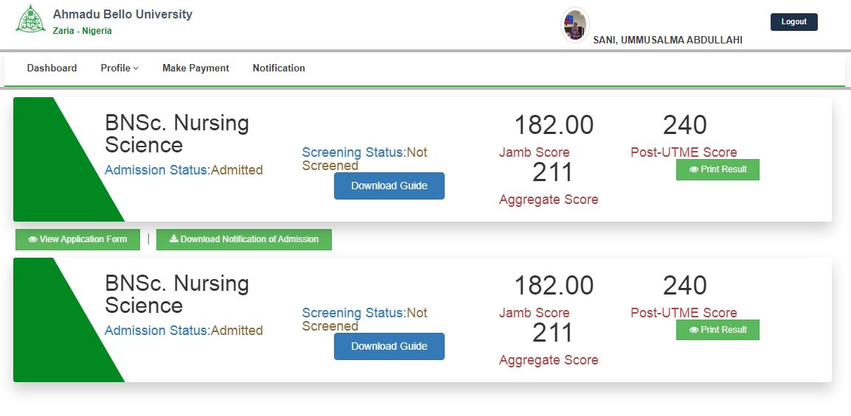Screen dimensions: 851x416
Task: Click the View Application Form button
Action: click(x=77, y=239)
